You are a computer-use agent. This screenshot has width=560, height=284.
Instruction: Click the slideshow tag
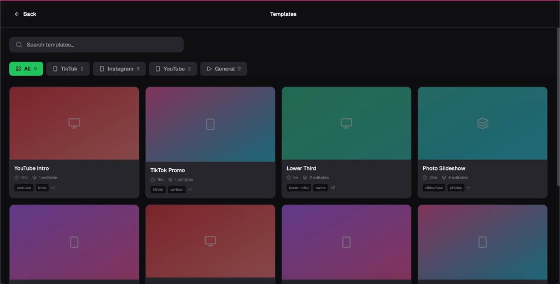[434, 188]
